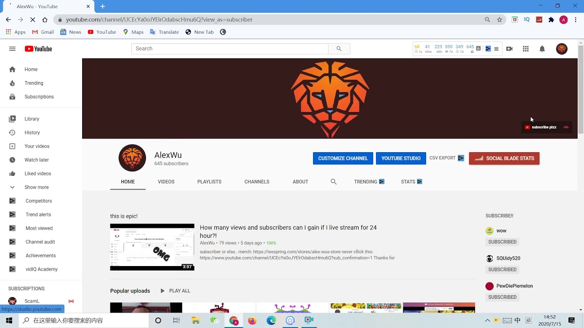This screenshot has width=584, height=328.
Task: Bookmark this page with the star icon
Action: pos(500,20)
